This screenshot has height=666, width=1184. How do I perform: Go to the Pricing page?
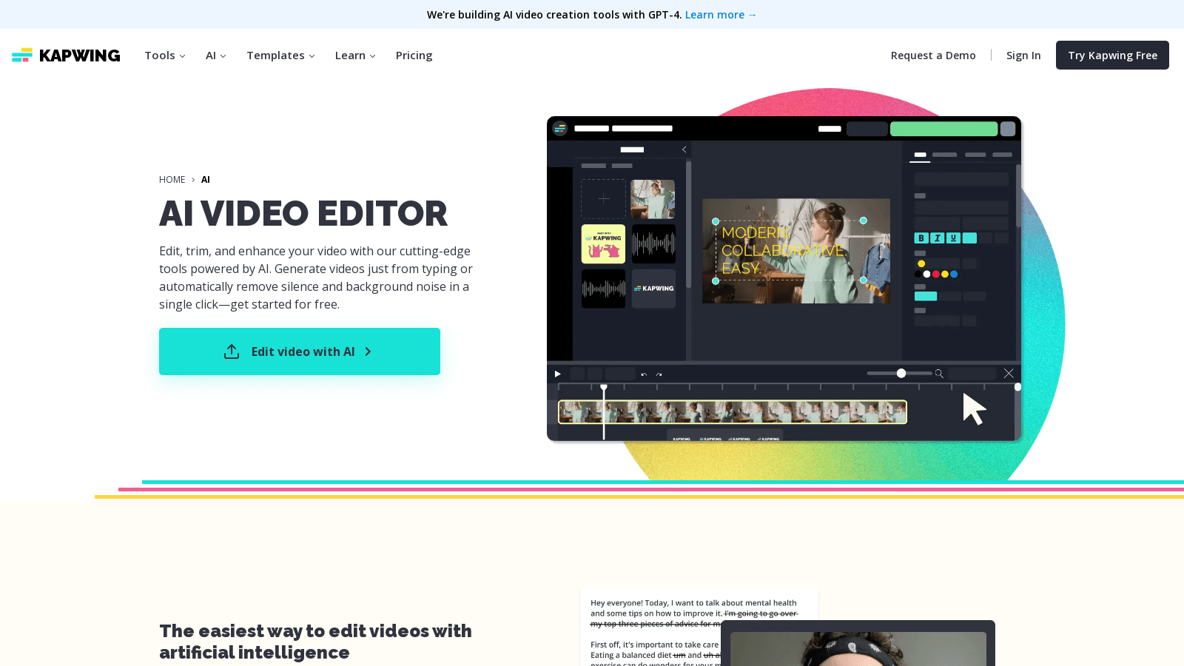pyautogui.click(x=414, y=55)
